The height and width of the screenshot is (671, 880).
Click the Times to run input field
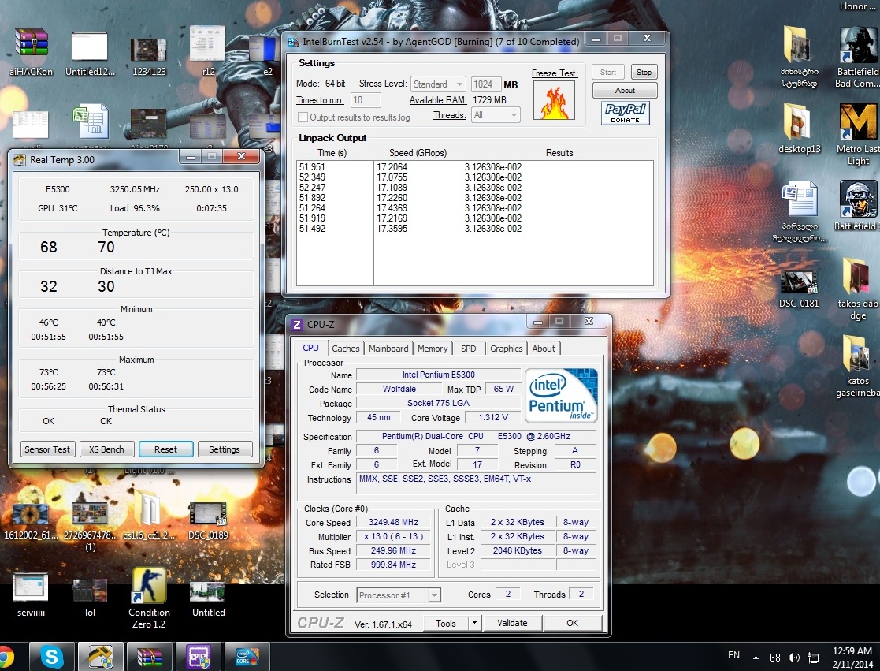(366, 100)
